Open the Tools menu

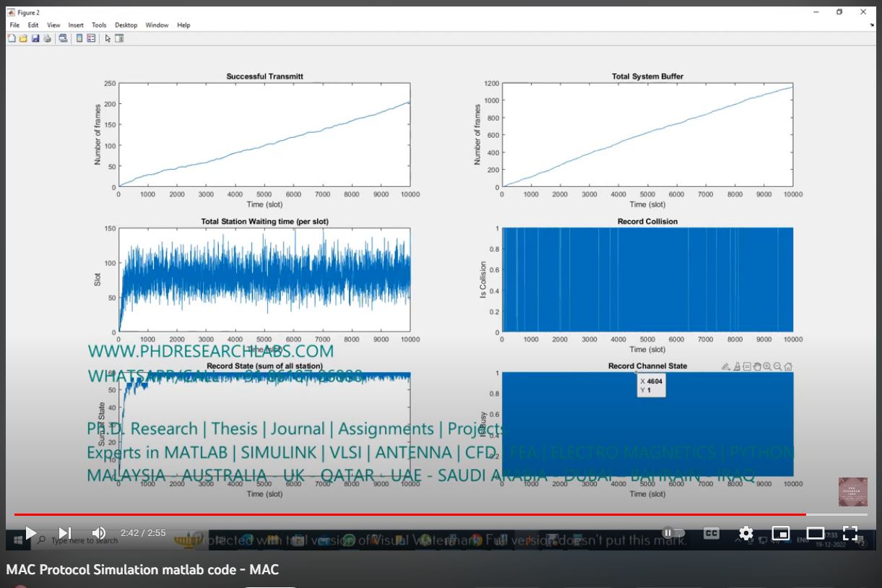pos(99,25)
